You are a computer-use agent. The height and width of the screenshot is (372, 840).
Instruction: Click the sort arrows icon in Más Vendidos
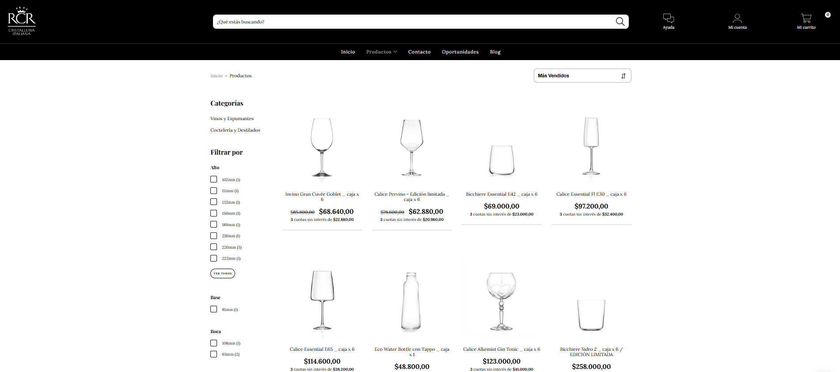(623, 76)
